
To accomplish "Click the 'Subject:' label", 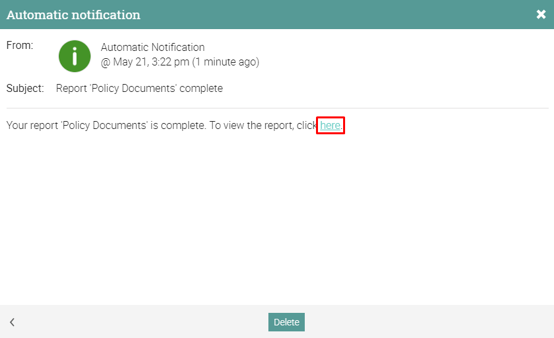I will [x=25, y=88].
